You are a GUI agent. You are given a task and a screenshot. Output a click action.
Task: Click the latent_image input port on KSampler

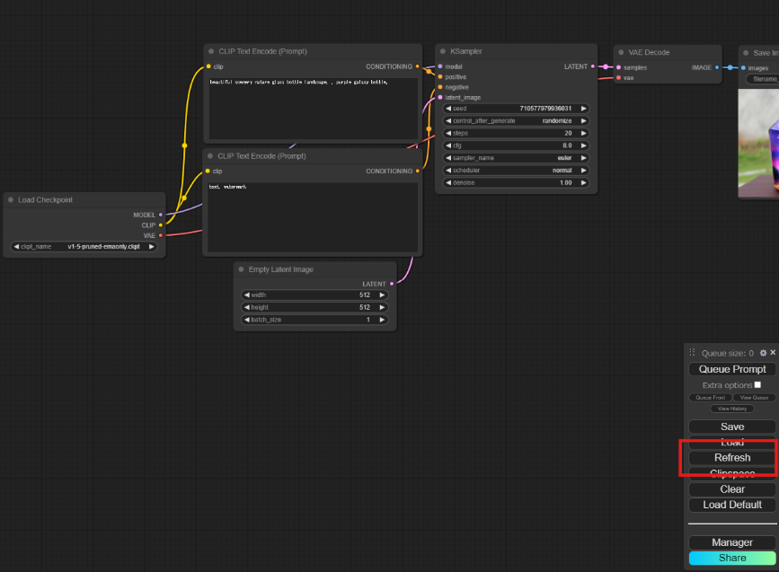point(440,97)
